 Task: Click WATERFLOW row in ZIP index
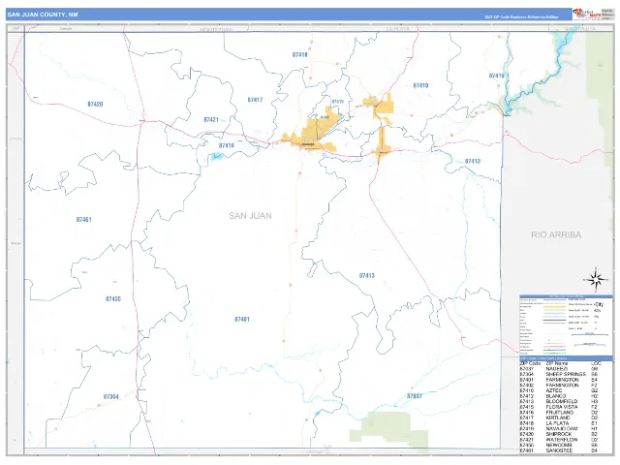click(x=559, y=440)
